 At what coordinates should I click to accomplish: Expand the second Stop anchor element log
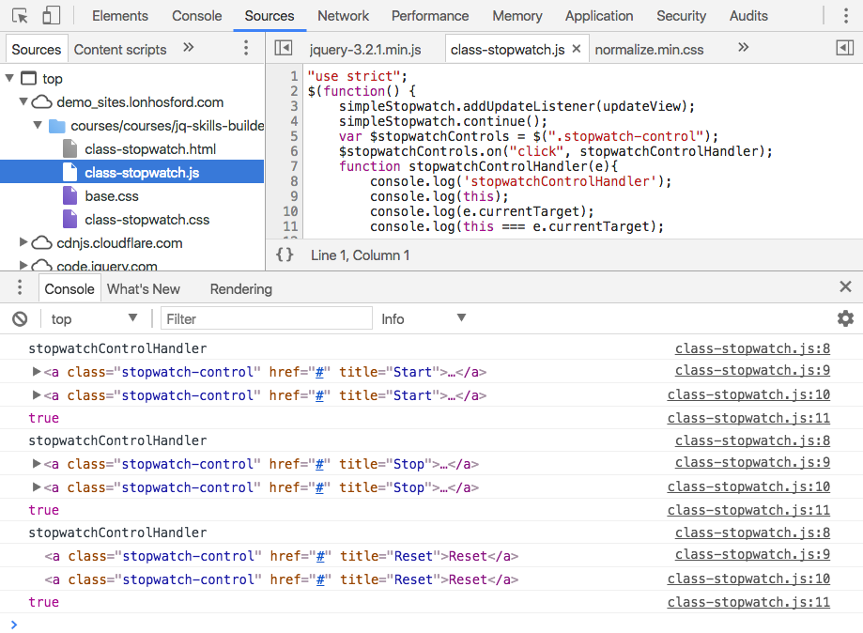[37, 486]
